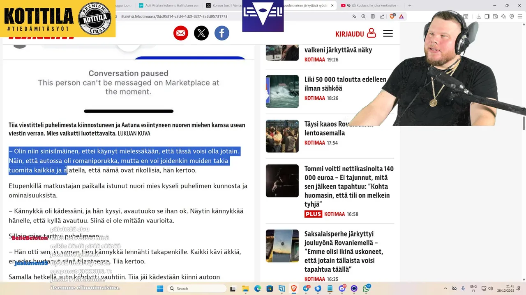Open Discord from the taskbar

coord(342,288)
